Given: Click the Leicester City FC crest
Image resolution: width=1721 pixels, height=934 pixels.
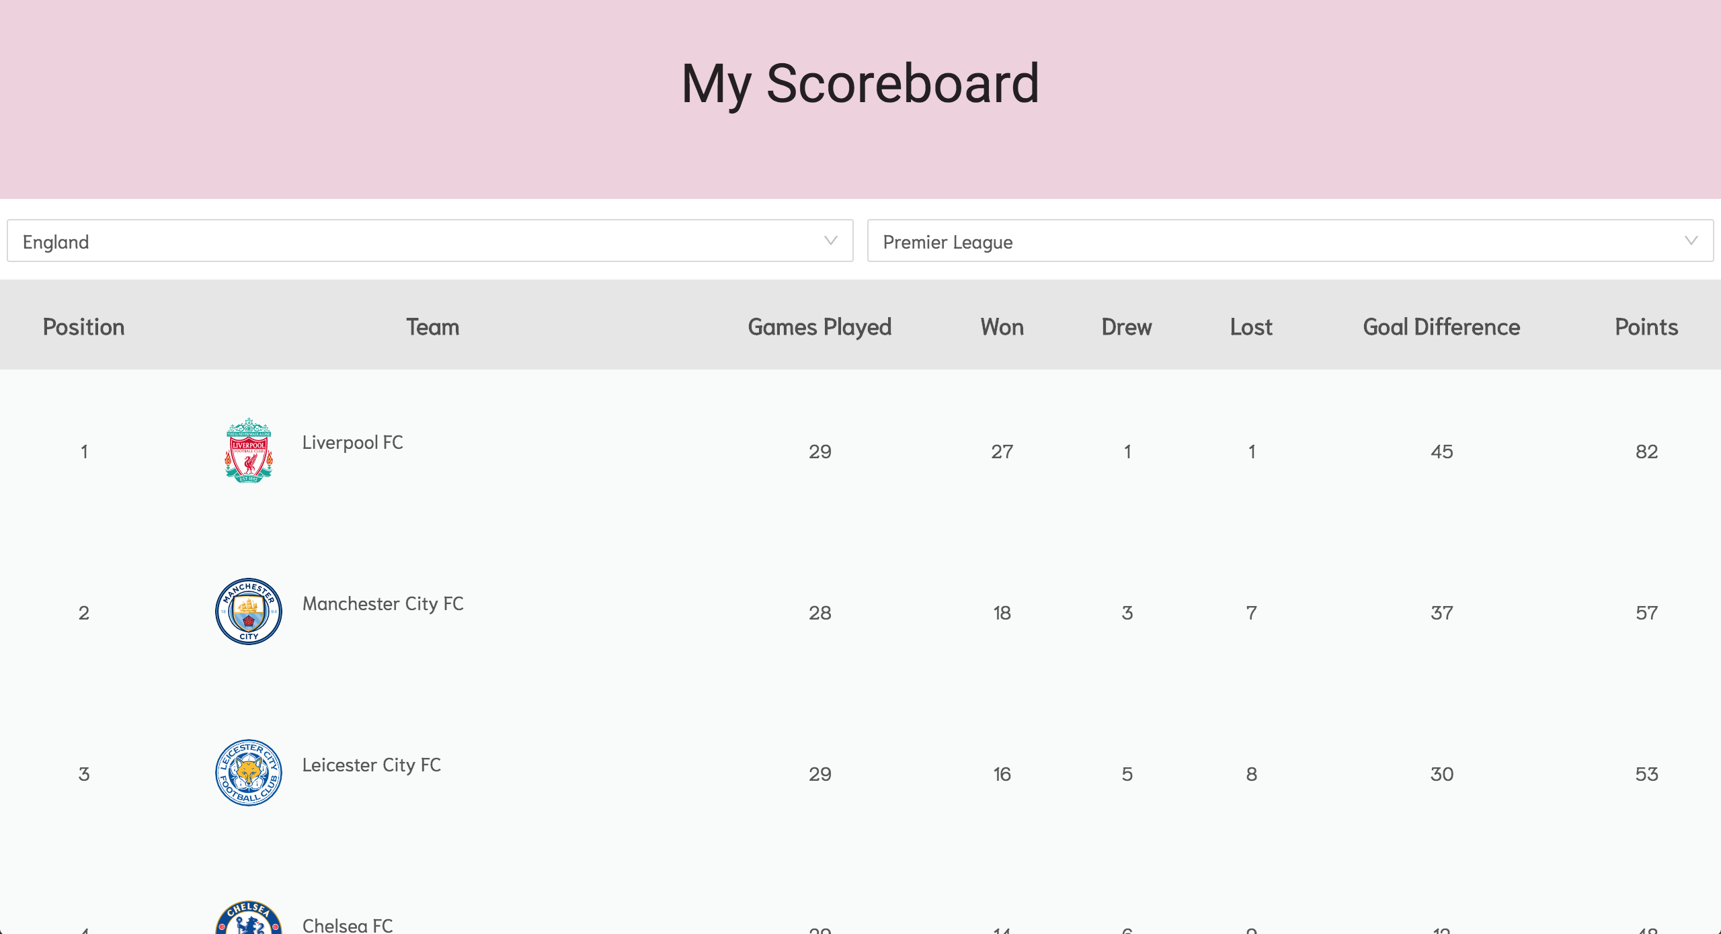Looking at the screenshot, I should pyautogui.click(x=249, y=773).
